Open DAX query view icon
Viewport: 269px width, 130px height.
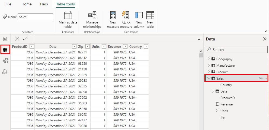(5, 71)
